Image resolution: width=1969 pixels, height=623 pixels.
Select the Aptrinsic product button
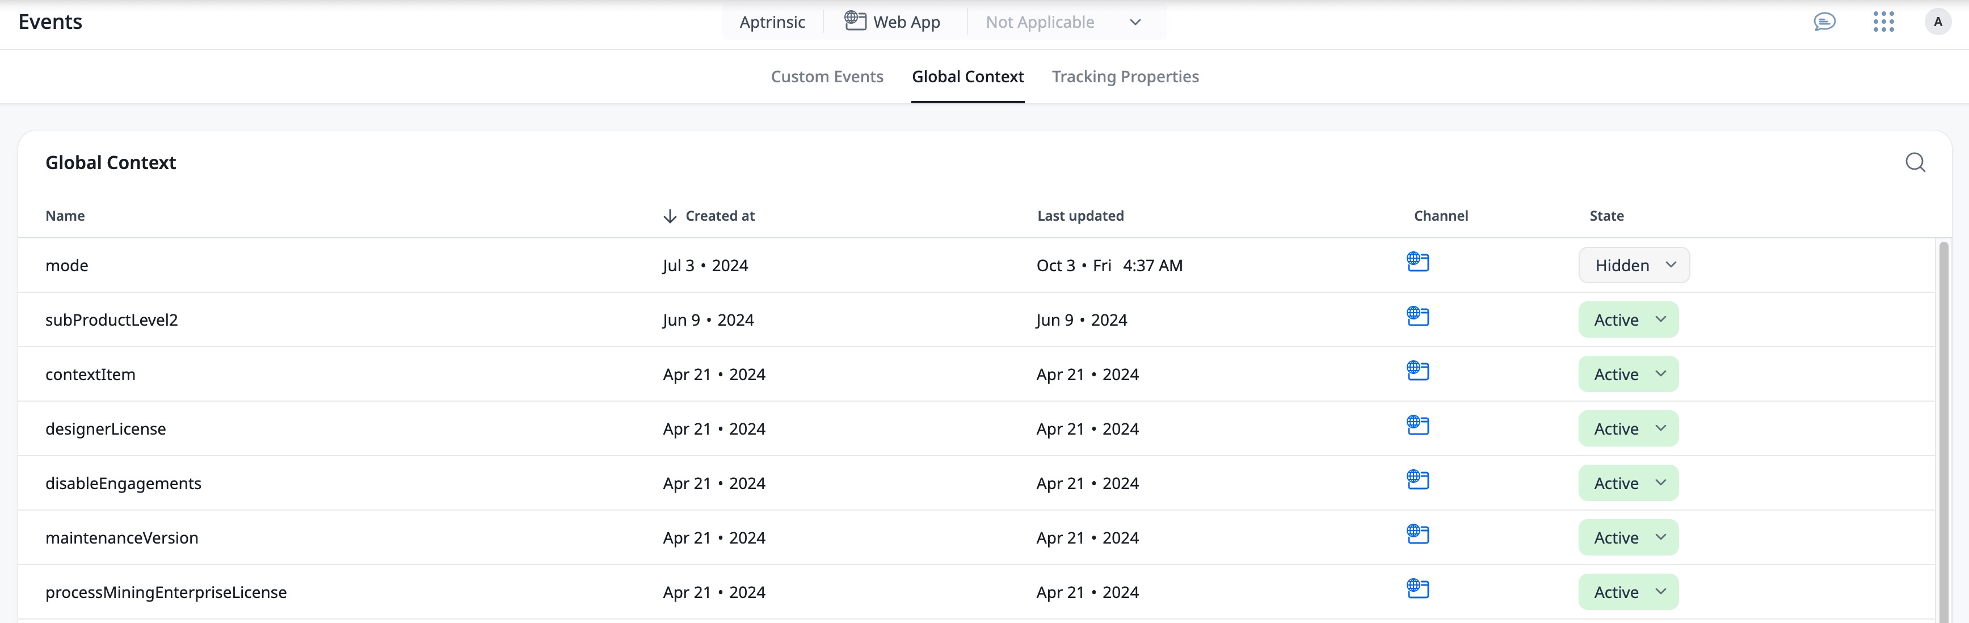772,22
